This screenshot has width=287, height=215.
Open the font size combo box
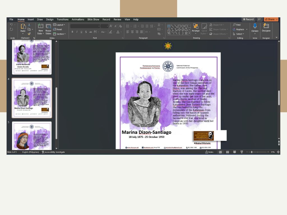coord(104,26)
